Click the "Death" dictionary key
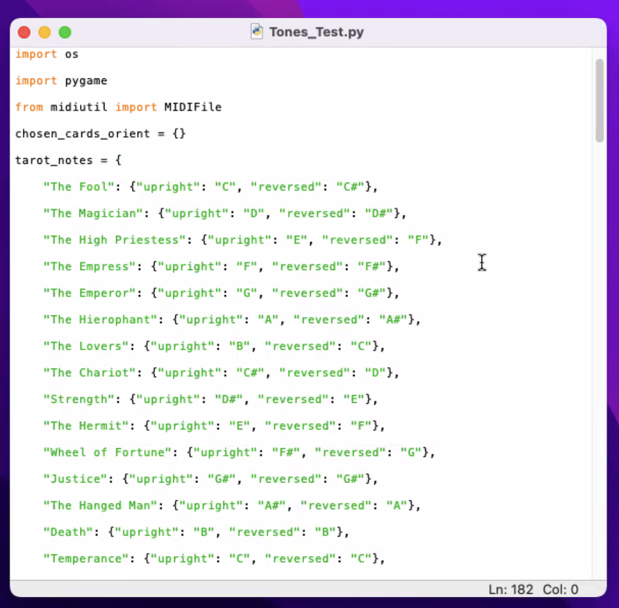The width and height of the screenshot is (619, 608). tap(68, 532)
